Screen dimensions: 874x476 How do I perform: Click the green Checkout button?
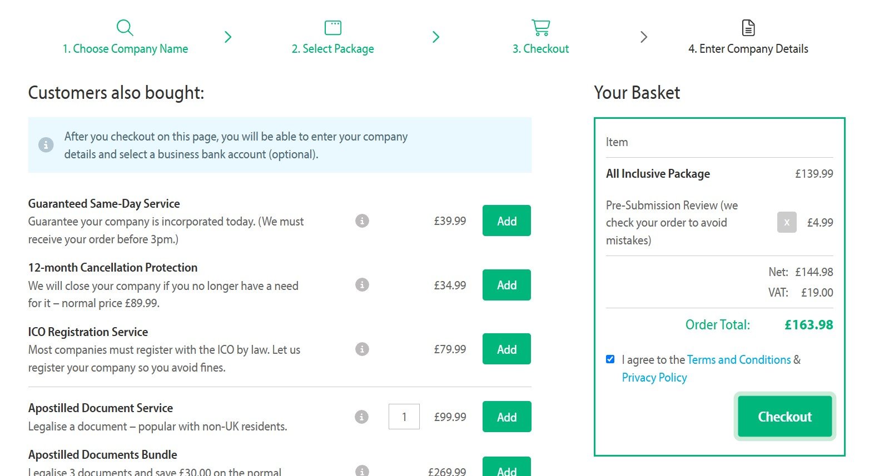coord(785,417)
